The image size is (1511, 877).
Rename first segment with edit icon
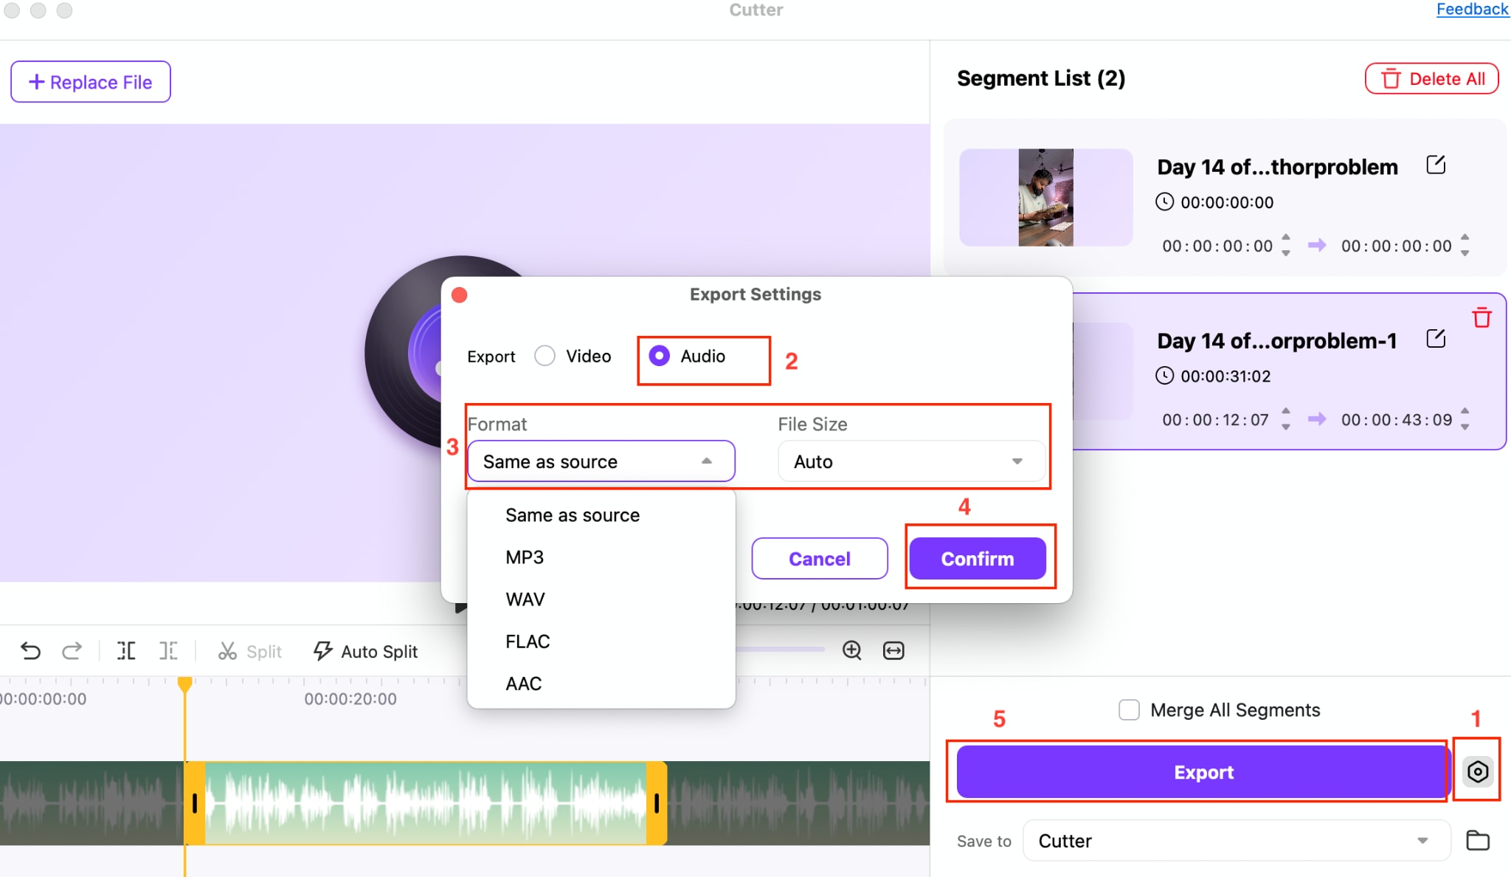[x=1436, y=165]
